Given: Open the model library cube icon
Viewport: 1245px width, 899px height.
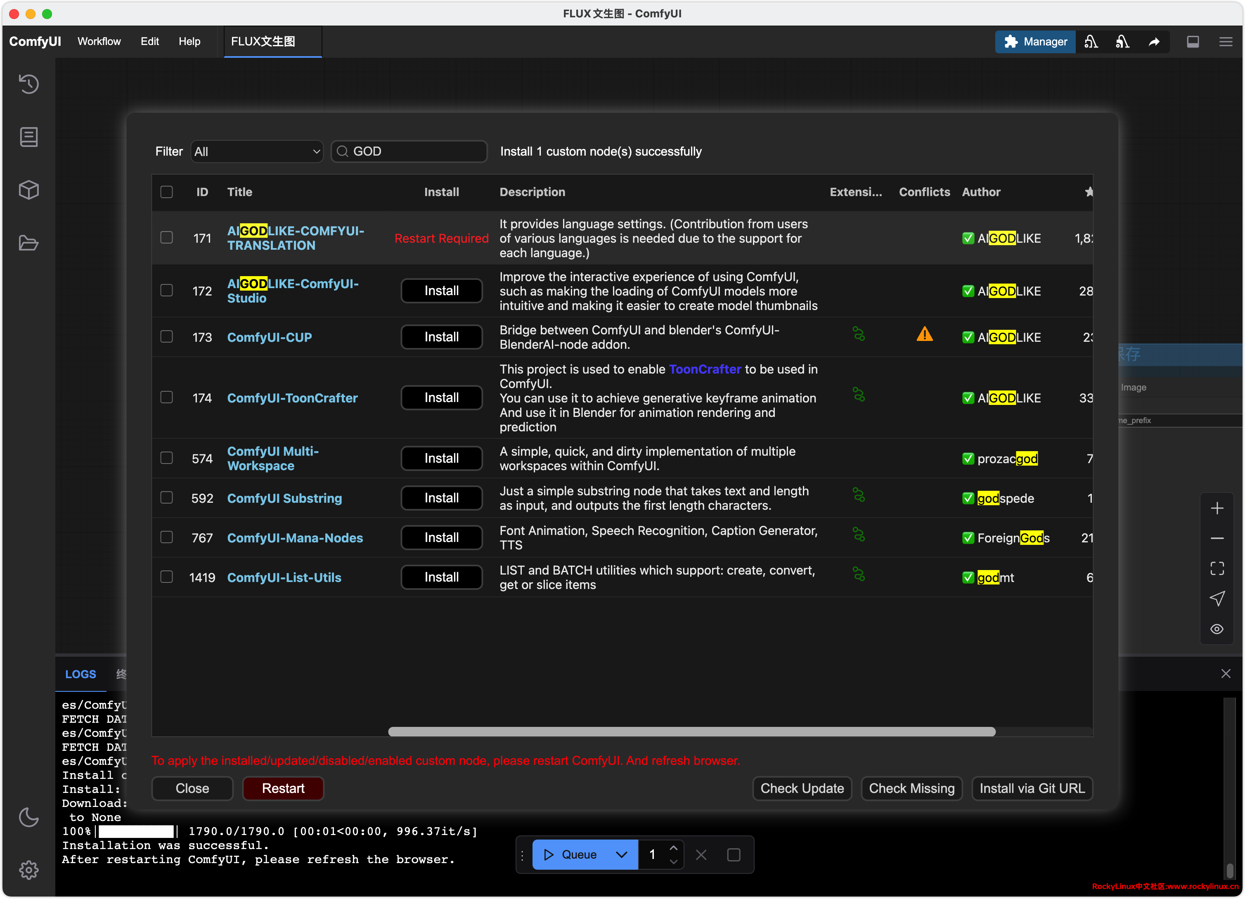Looking at the screenshot, I should pos(28,190).
